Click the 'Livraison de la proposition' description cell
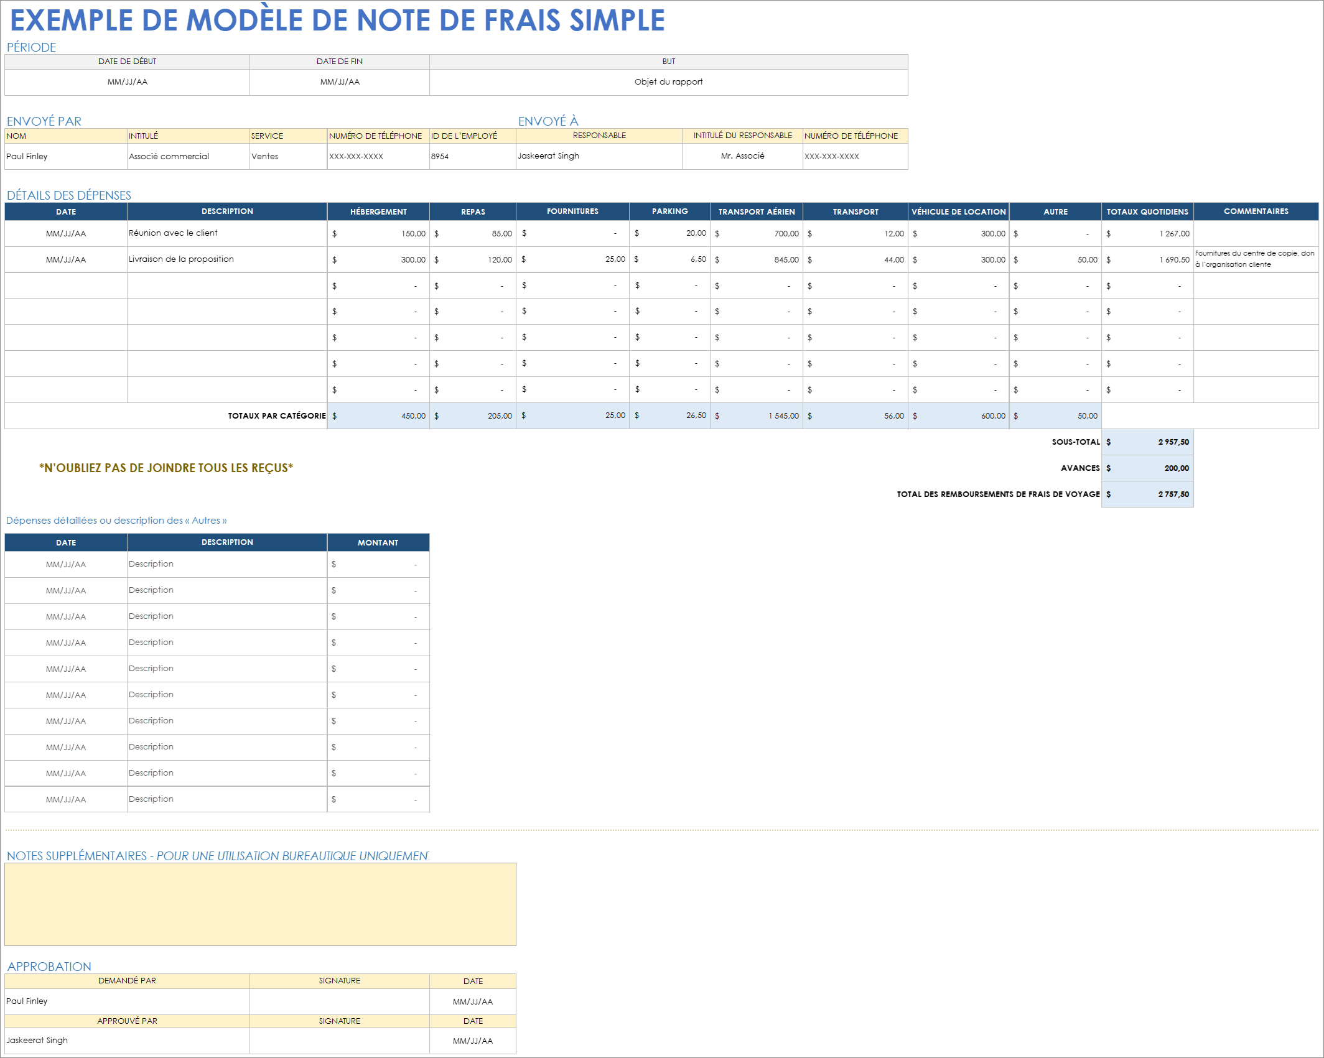This screenshot has width=1324, height=1058. tap(227, 259)
